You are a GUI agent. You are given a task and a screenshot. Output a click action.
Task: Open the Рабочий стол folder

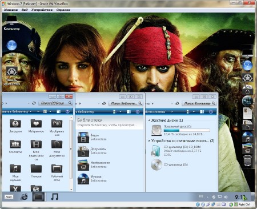[57, 172]
